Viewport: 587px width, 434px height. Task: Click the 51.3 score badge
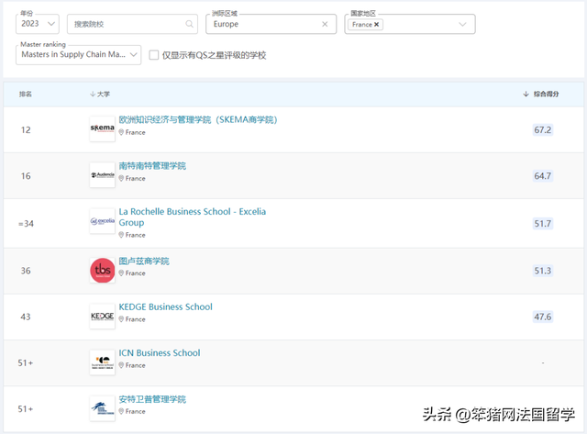click(x=543, y=271)
